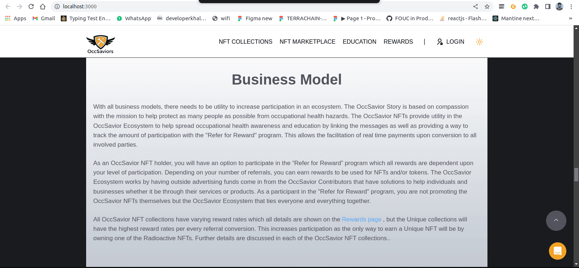Reload the page
This screenshot has width=579, height=268.
point(31,7)
